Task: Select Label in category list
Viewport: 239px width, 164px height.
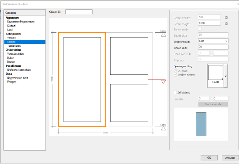Action: (x=10, y=30)
